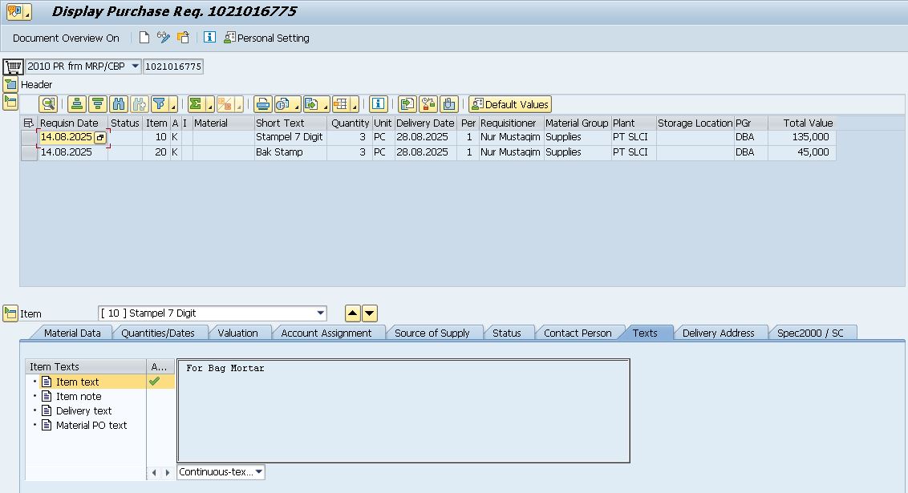Click the Create new document icon
This screenshot has height=493, width=908.
coord(144,38)
